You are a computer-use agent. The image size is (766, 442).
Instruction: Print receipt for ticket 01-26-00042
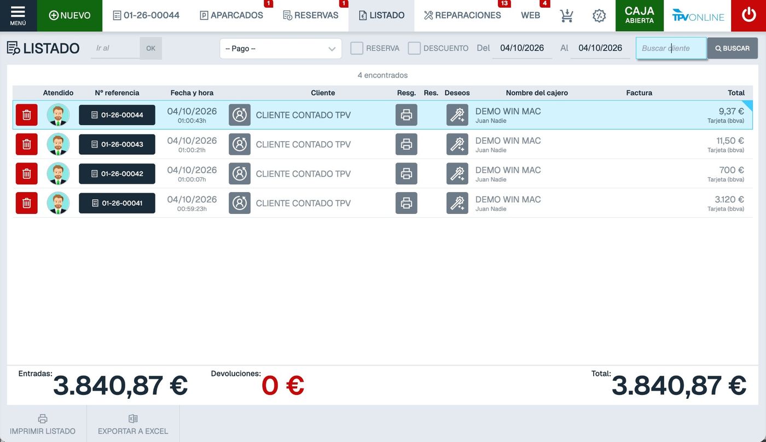point(407,174)
